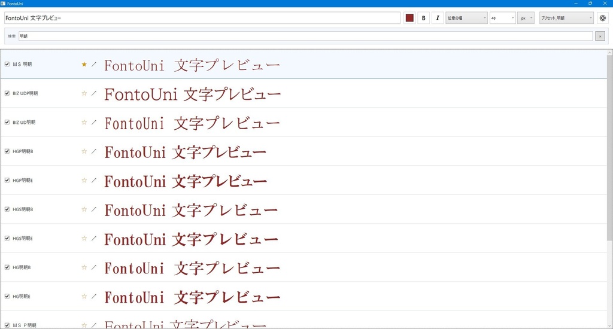Image resolution: width=613 pixels, height=329 pixels.
Task: Select the MS 明朝 font name label
Action: (x=22, y=64)
